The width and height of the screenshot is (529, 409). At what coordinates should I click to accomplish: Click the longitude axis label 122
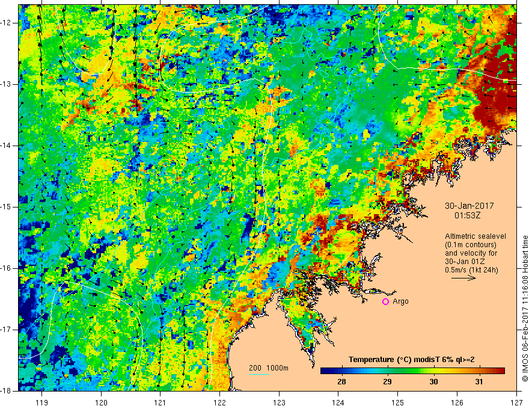coord(219,402)
